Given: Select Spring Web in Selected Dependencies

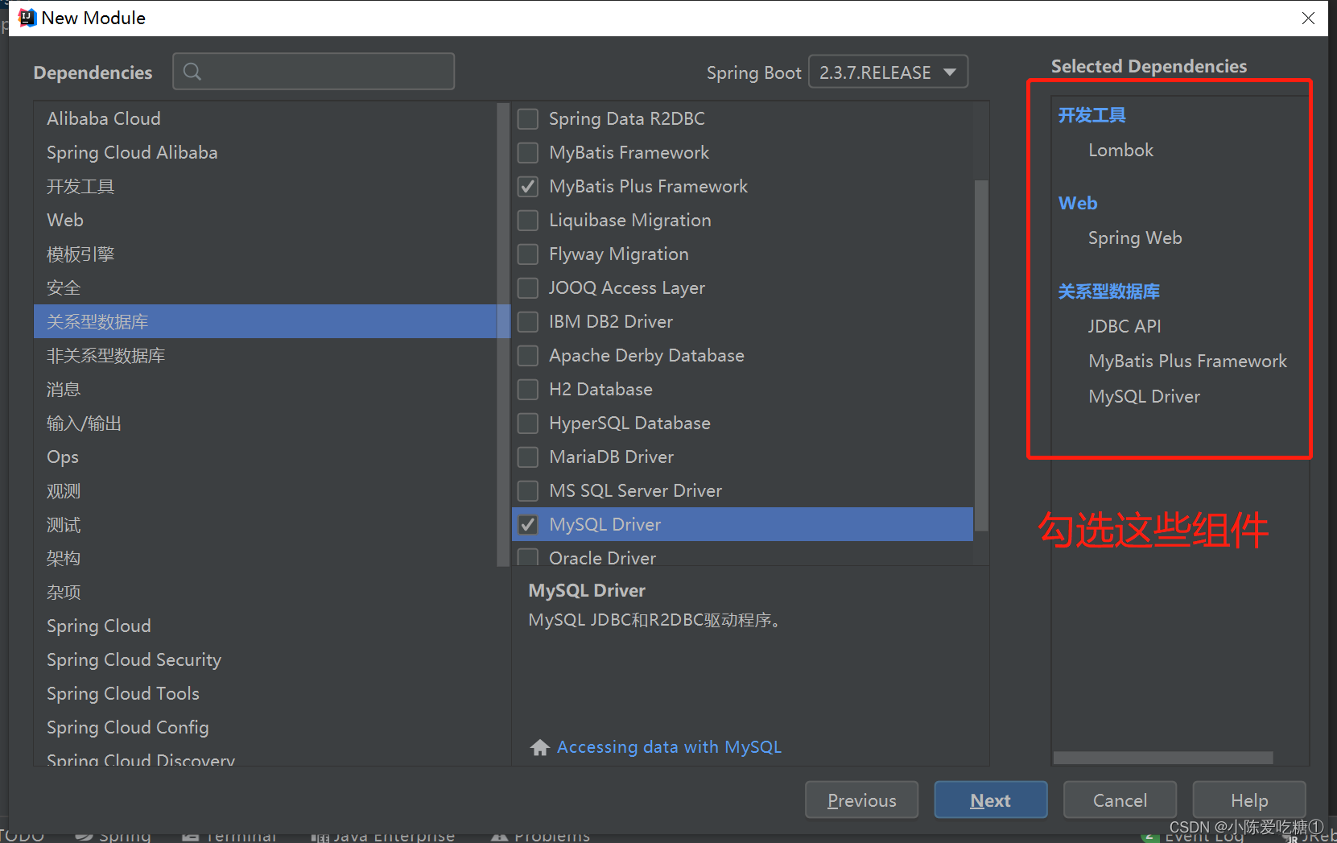Looking at the screenshot, I should click(1135, 238).
